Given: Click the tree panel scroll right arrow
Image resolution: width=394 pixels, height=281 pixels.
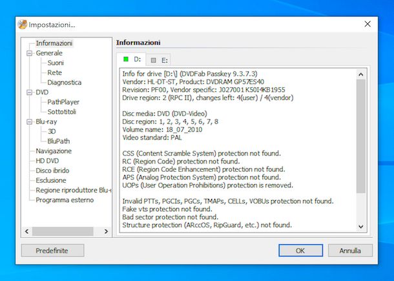Looking at the screenshot, I should pyautogui.click(x=106, y=231).
